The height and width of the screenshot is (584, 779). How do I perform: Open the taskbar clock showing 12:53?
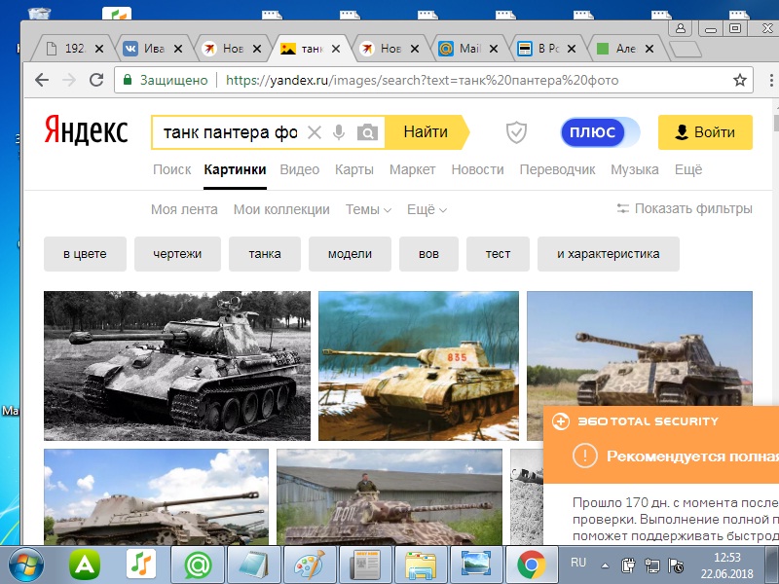tap(726, 566)
